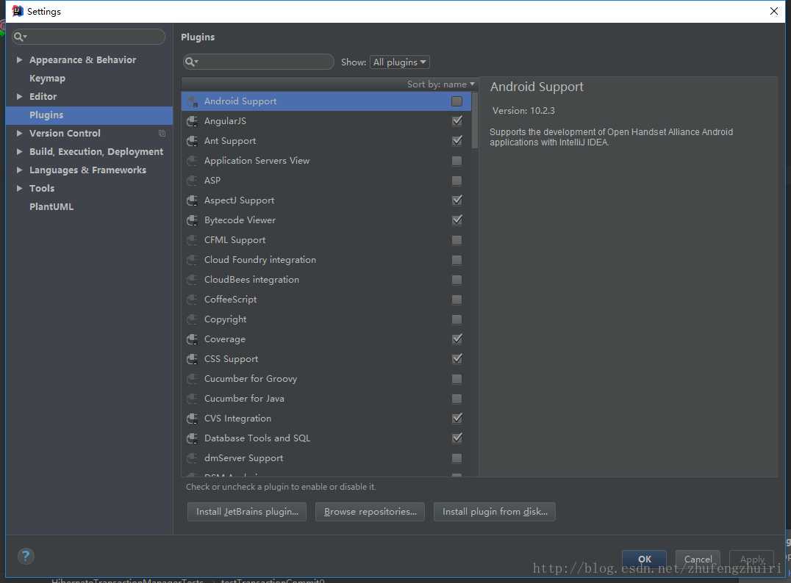
Task: Expand the Tools node arrow
Action: coord(19,189)
